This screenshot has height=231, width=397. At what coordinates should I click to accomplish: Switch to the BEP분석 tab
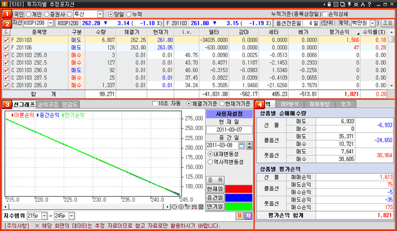[x=290, y=104]
